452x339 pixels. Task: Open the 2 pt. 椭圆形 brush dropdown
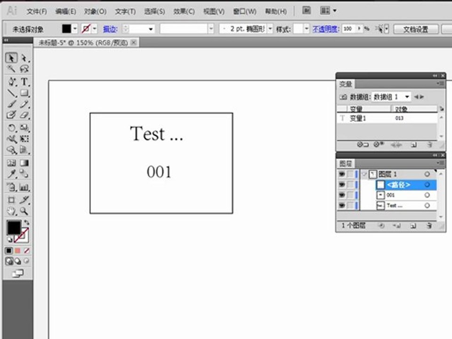(x=270, y=29)
